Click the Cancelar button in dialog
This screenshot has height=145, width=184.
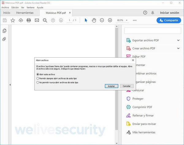(127, 86)
